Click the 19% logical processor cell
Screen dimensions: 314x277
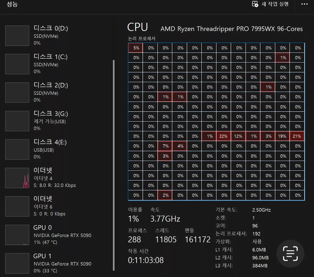pos(282,136)
